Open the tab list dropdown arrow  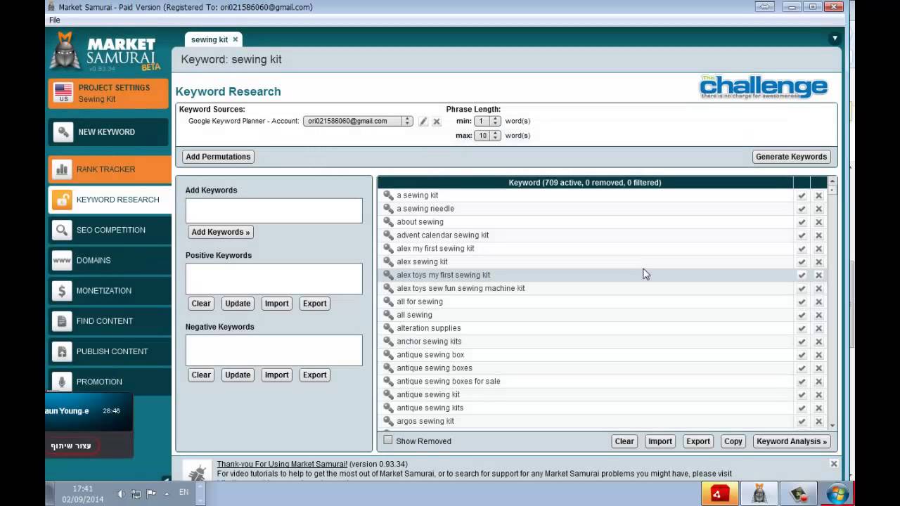pyautogui.click(x=835, y=39)
